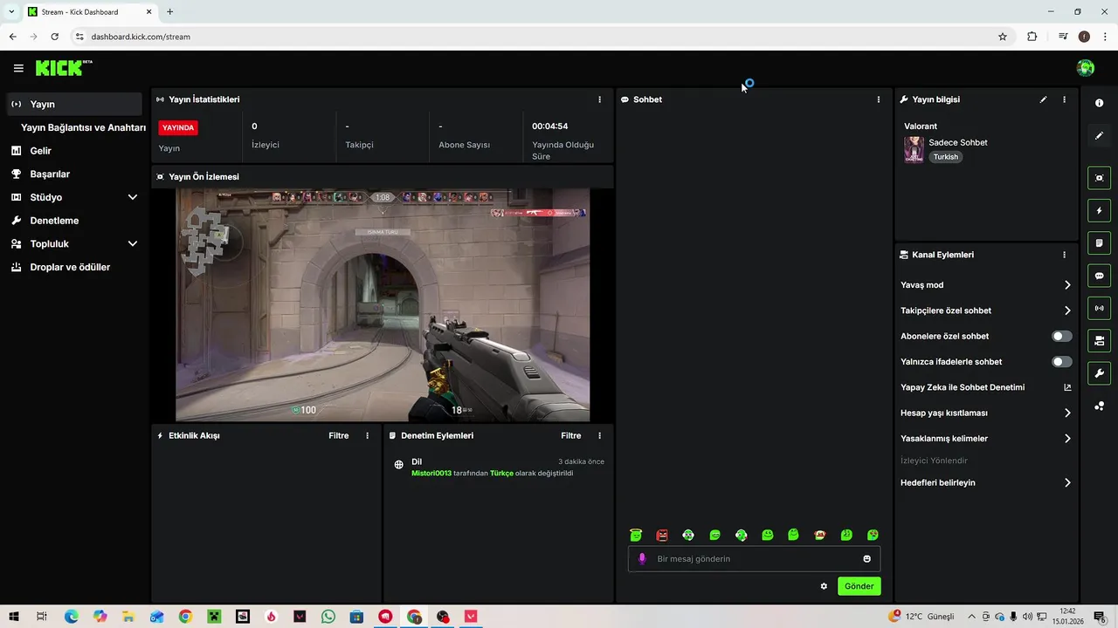This screenshot has width=1118, height=628.
Task: Open Denetim Eylemleri three-dot menu
Action: [599, 435]
